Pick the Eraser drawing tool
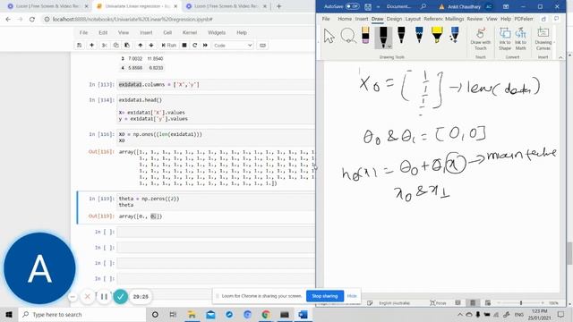 click(365, 36)
